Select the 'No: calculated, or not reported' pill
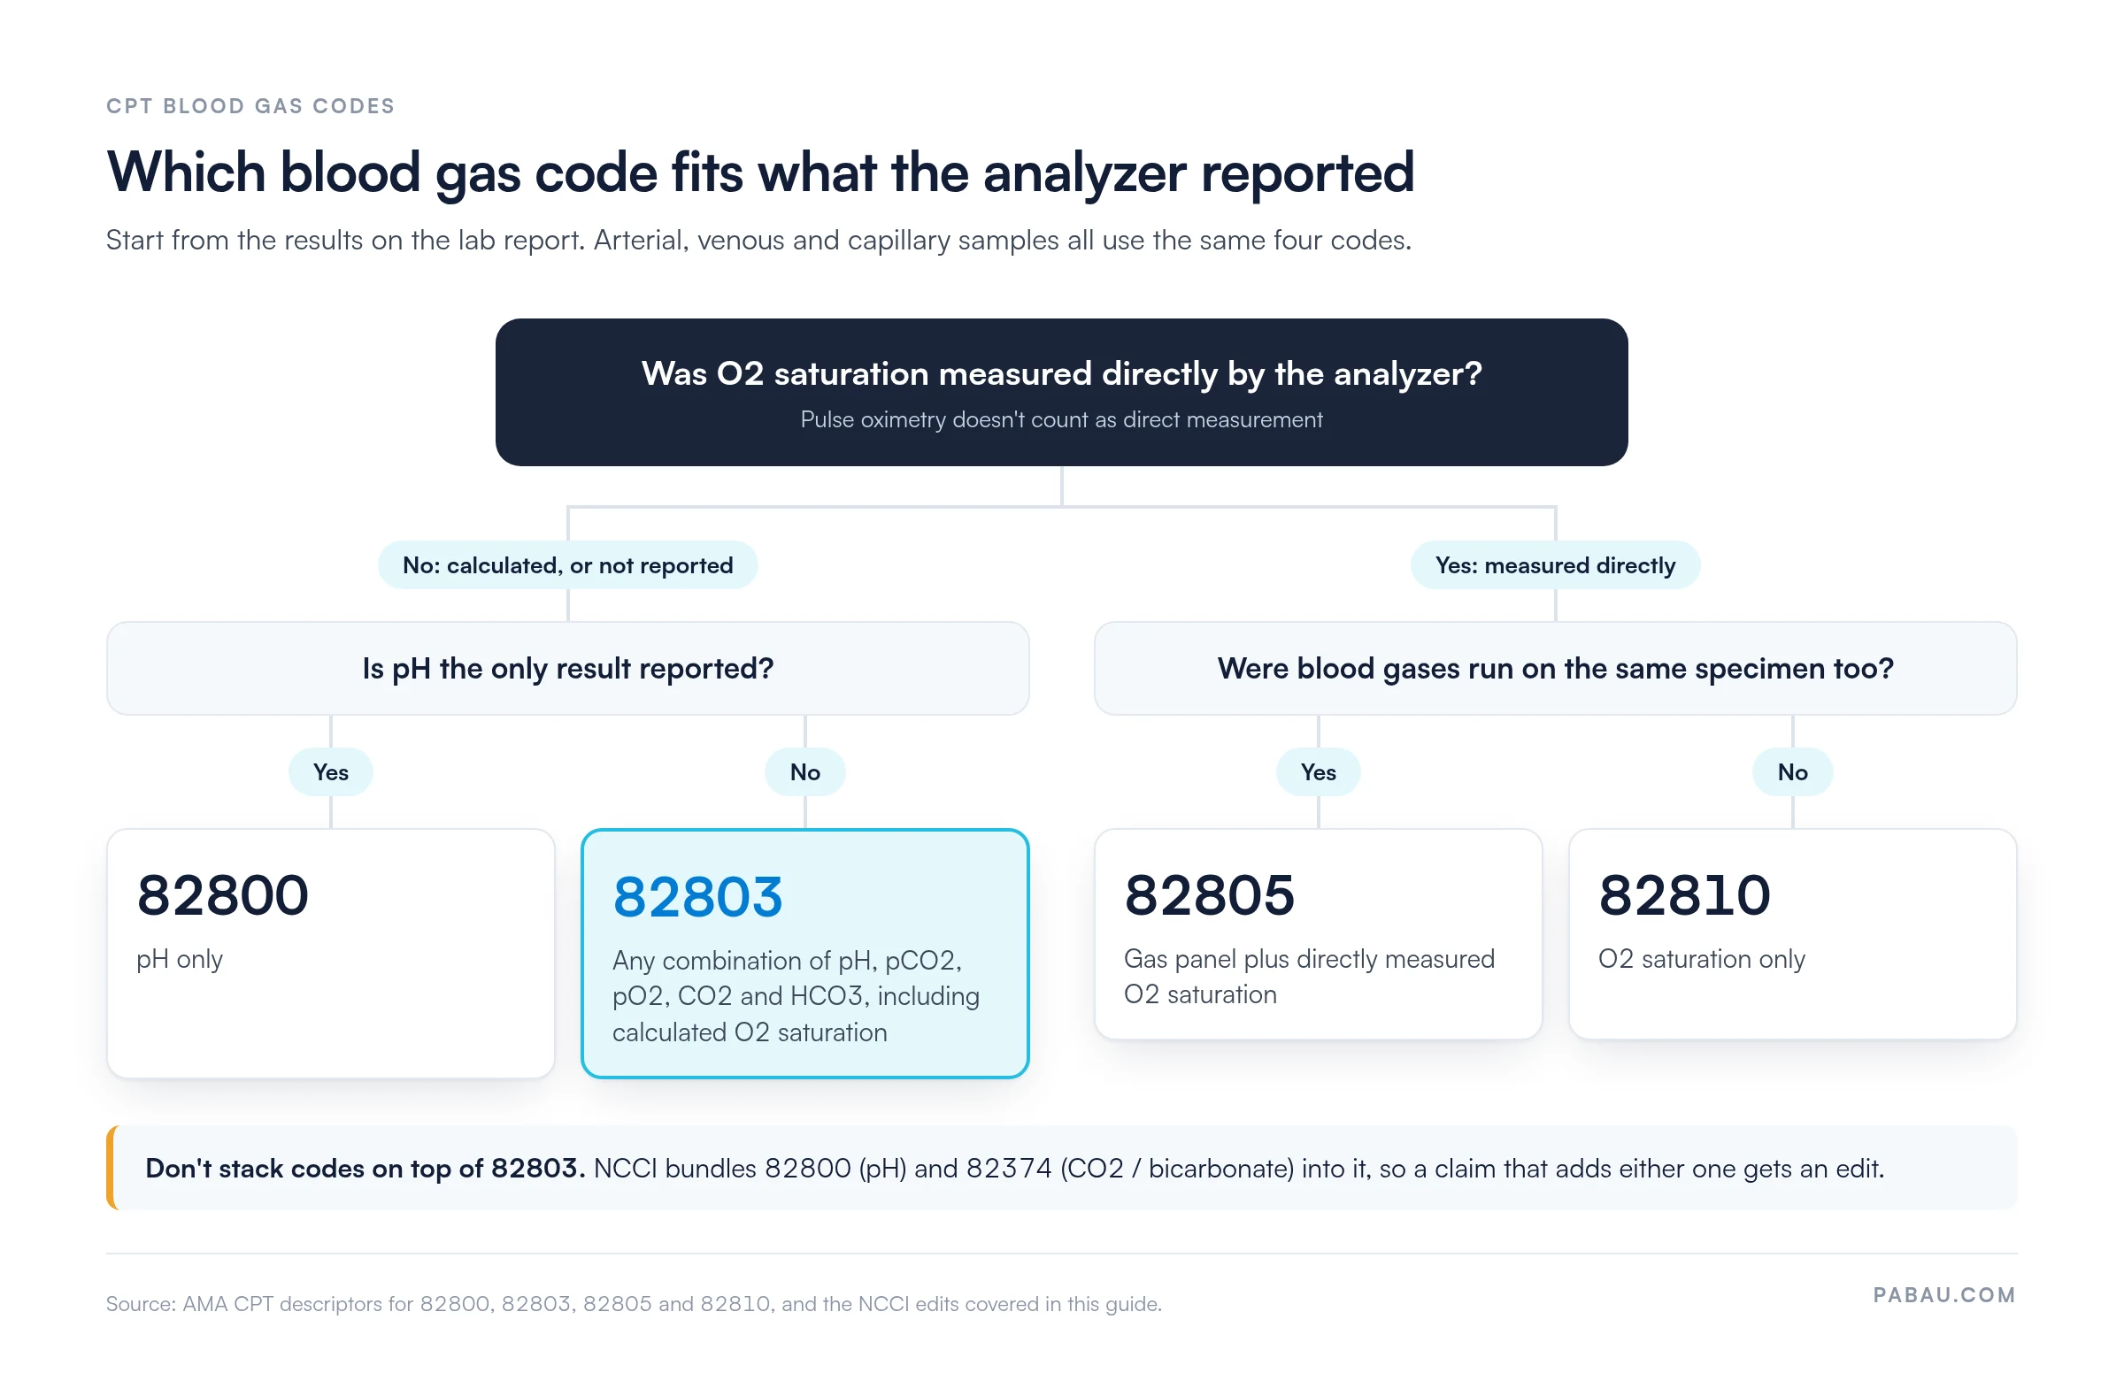 coord(567,564)
